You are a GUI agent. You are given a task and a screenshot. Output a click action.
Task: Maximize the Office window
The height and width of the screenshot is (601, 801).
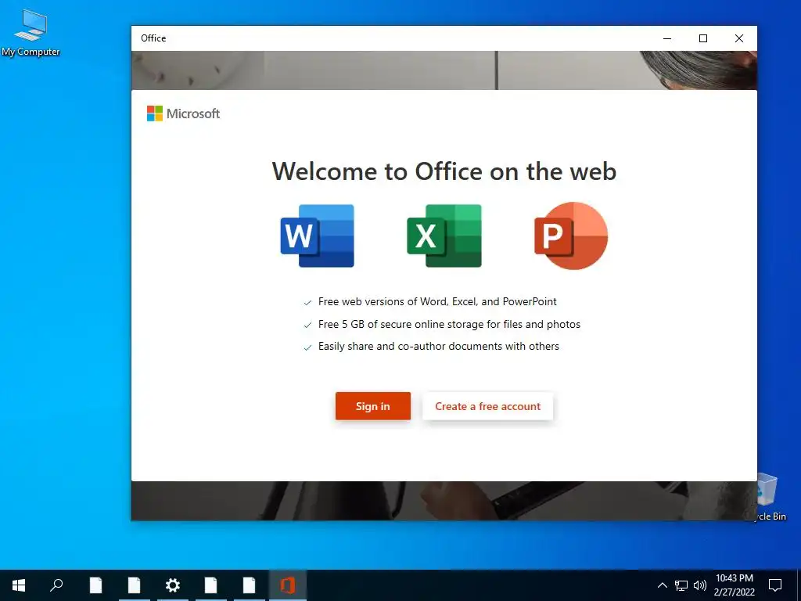point(703,38)
